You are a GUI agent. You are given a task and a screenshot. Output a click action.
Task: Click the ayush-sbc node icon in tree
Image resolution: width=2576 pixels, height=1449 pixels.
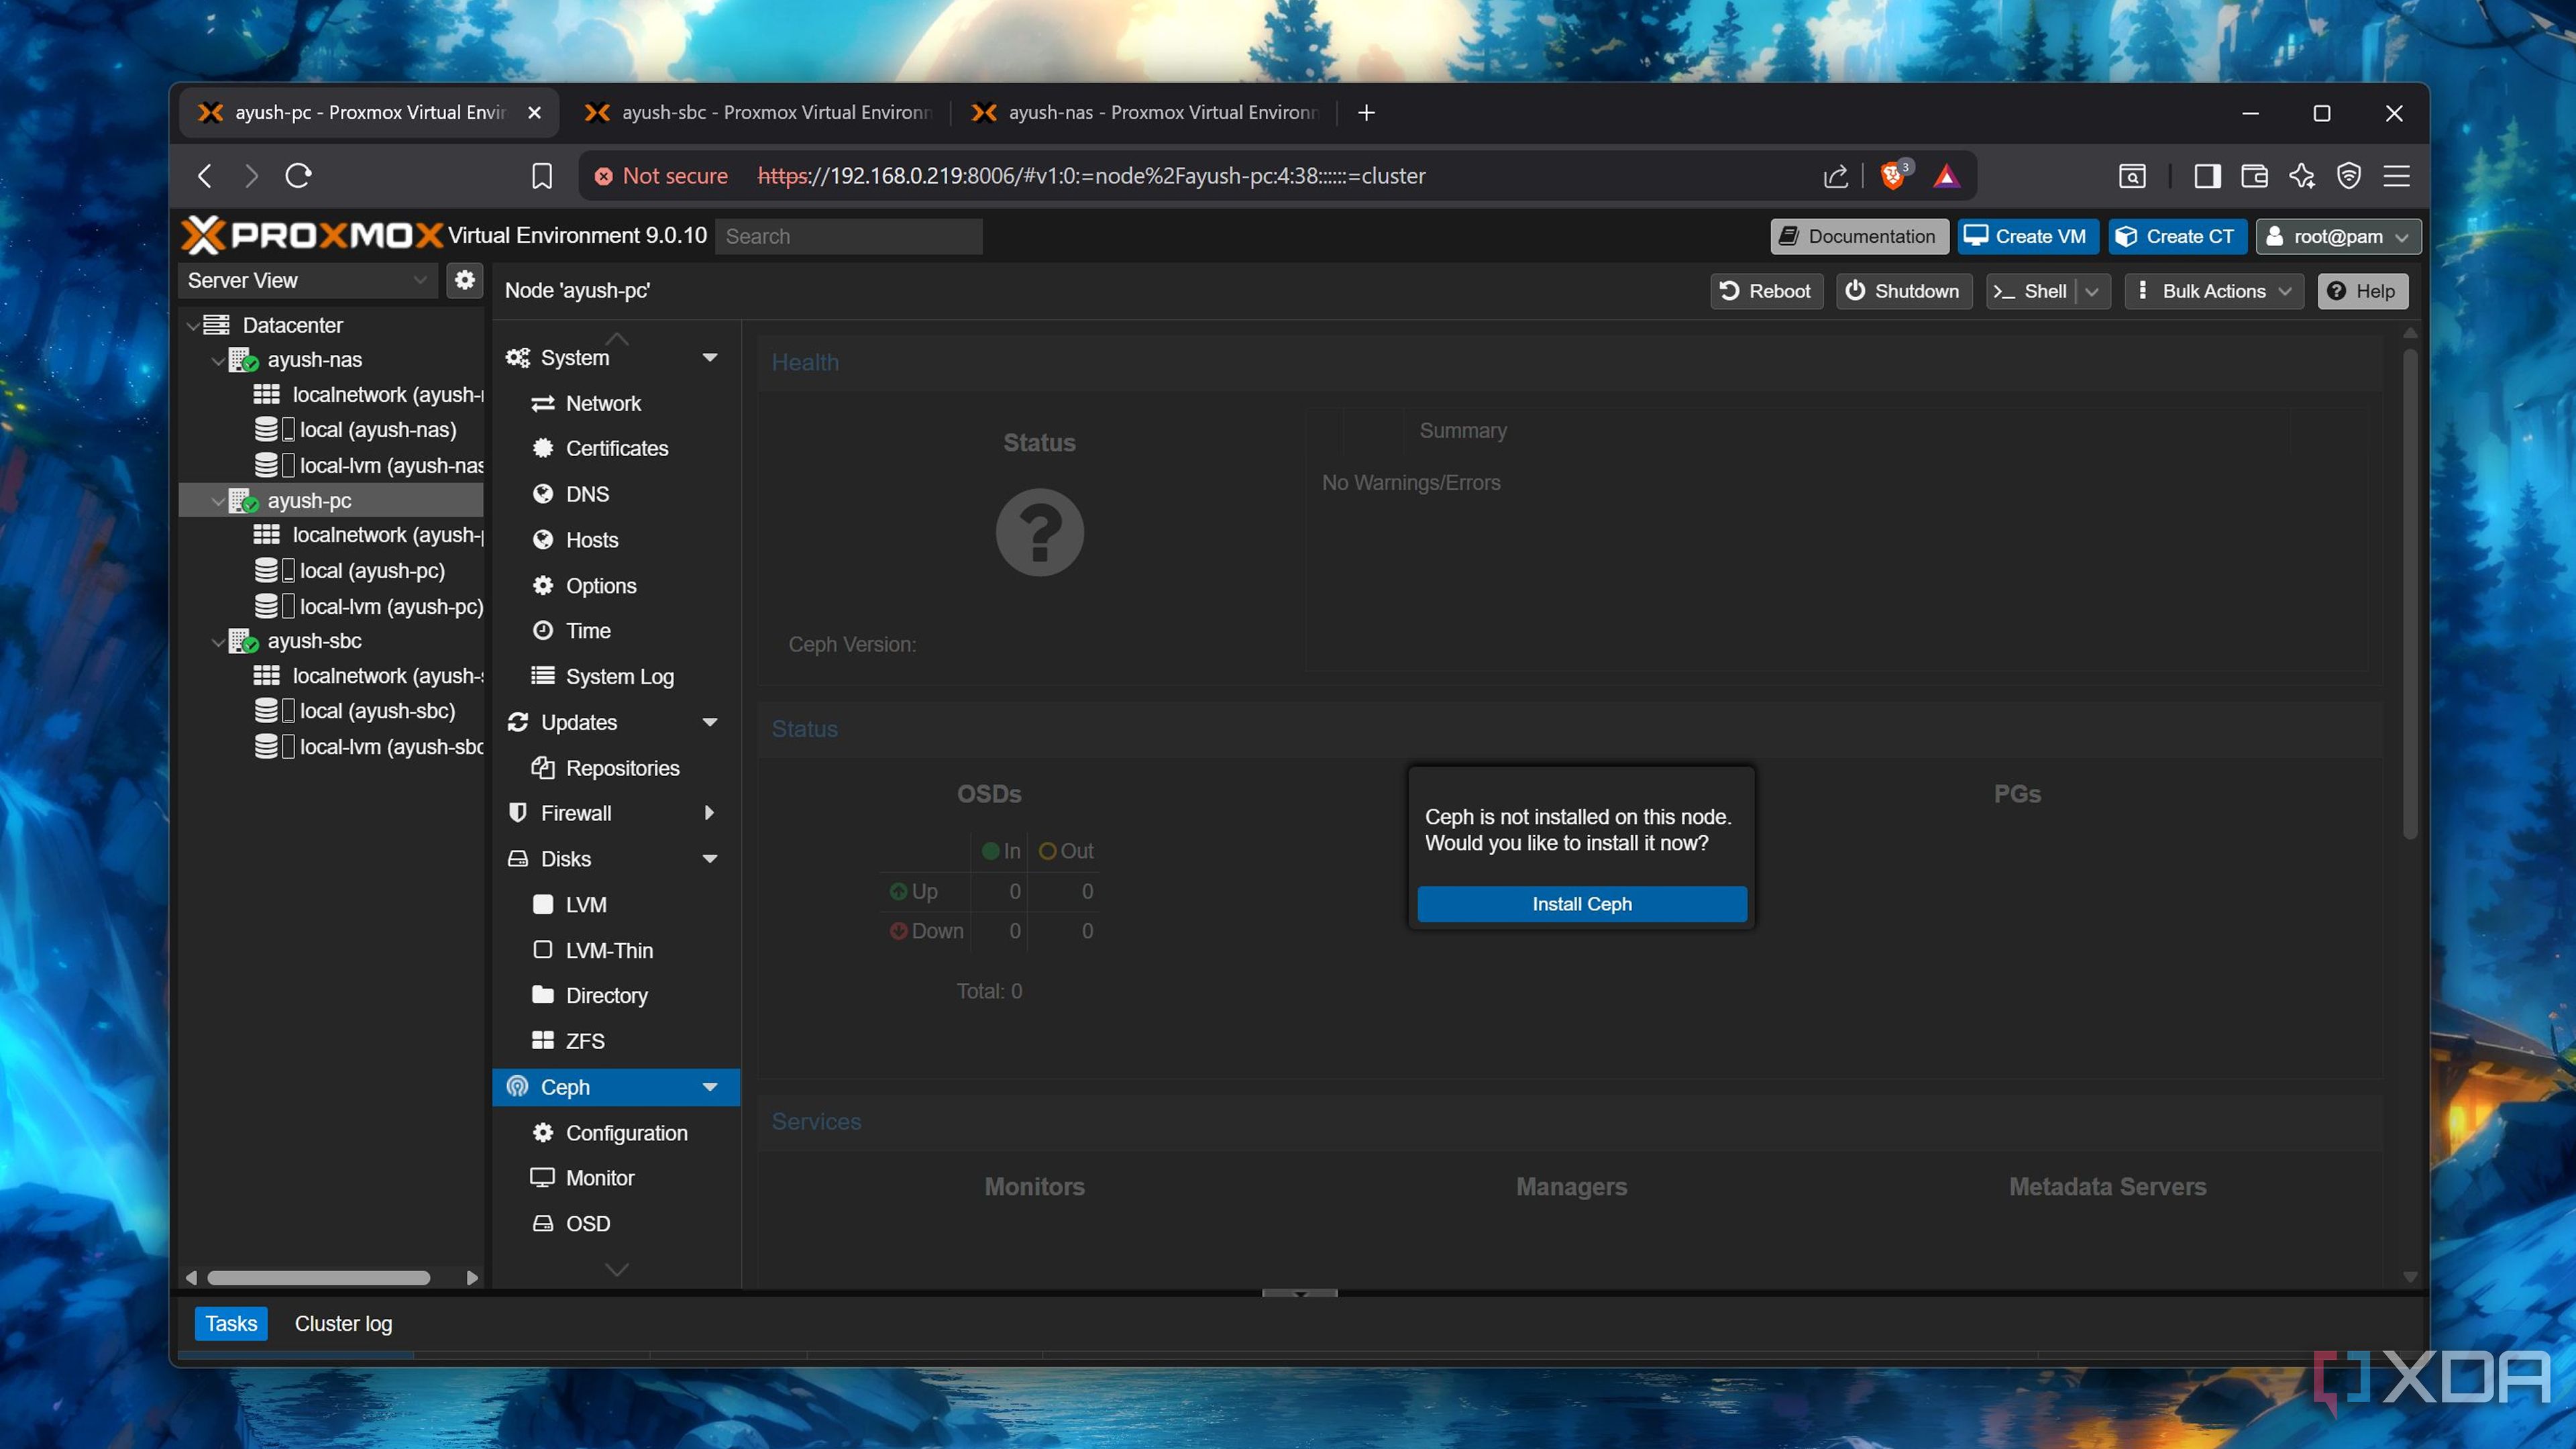coord(243,641)
